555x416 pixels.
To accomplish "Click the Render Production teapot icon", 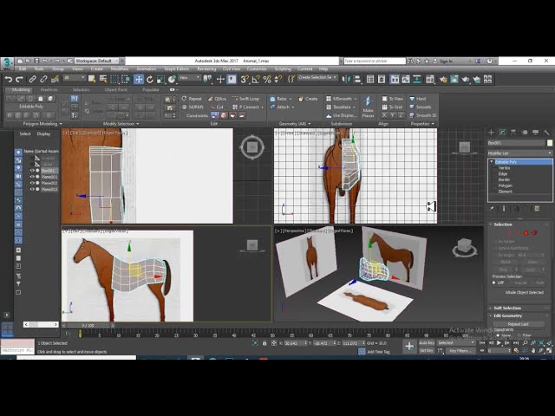I will 466,79.
